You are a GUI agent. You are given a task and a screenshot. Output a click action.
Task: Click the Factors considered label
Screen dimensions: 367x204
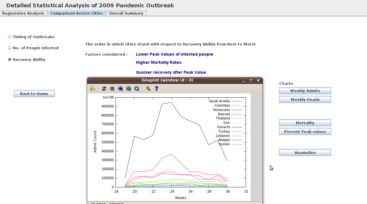point(106,54)
